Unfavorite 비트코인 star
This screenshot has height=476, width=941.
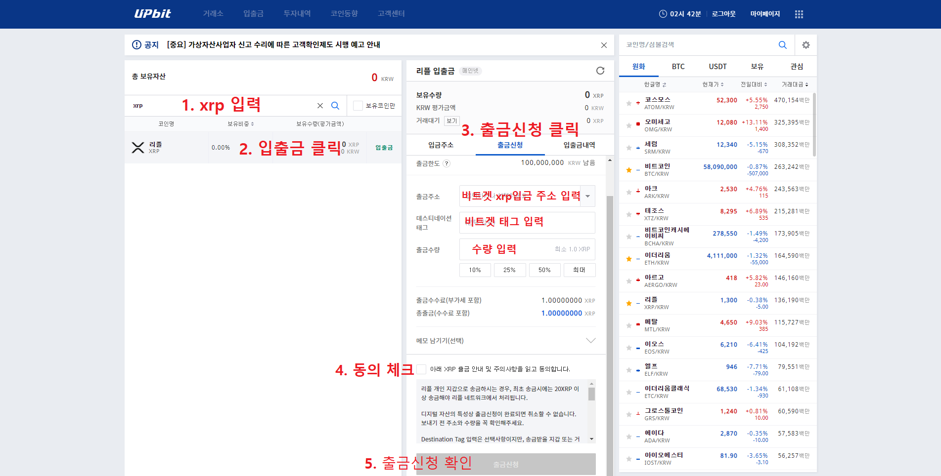click(628, 170)
